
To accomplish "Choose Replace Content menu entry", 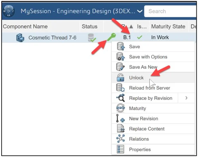I will tap(153, 129).
